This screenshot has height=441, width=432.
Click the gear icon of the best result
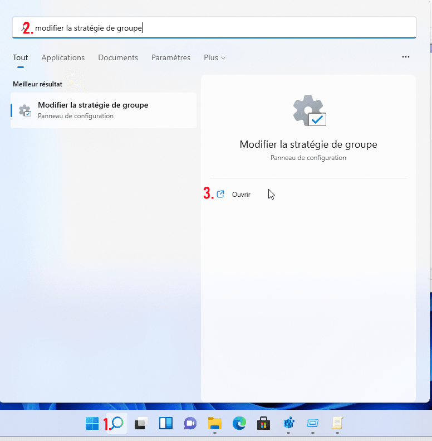click(x=25, y=110)
